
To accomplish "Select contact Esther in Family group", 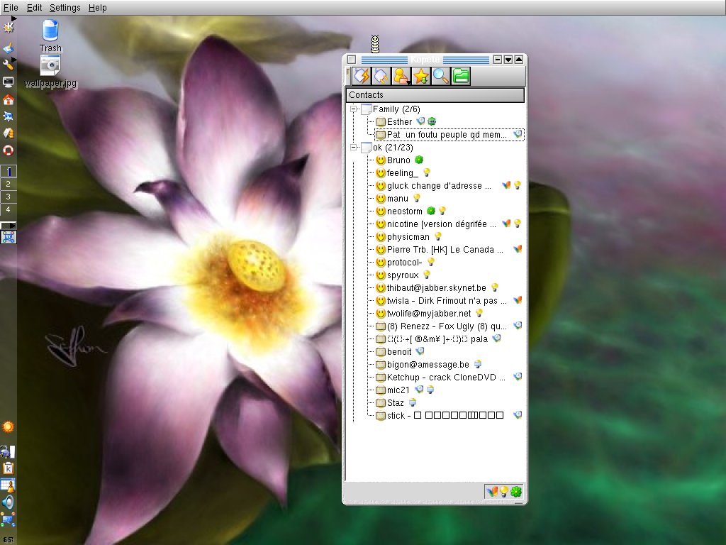I will [399, 122].
